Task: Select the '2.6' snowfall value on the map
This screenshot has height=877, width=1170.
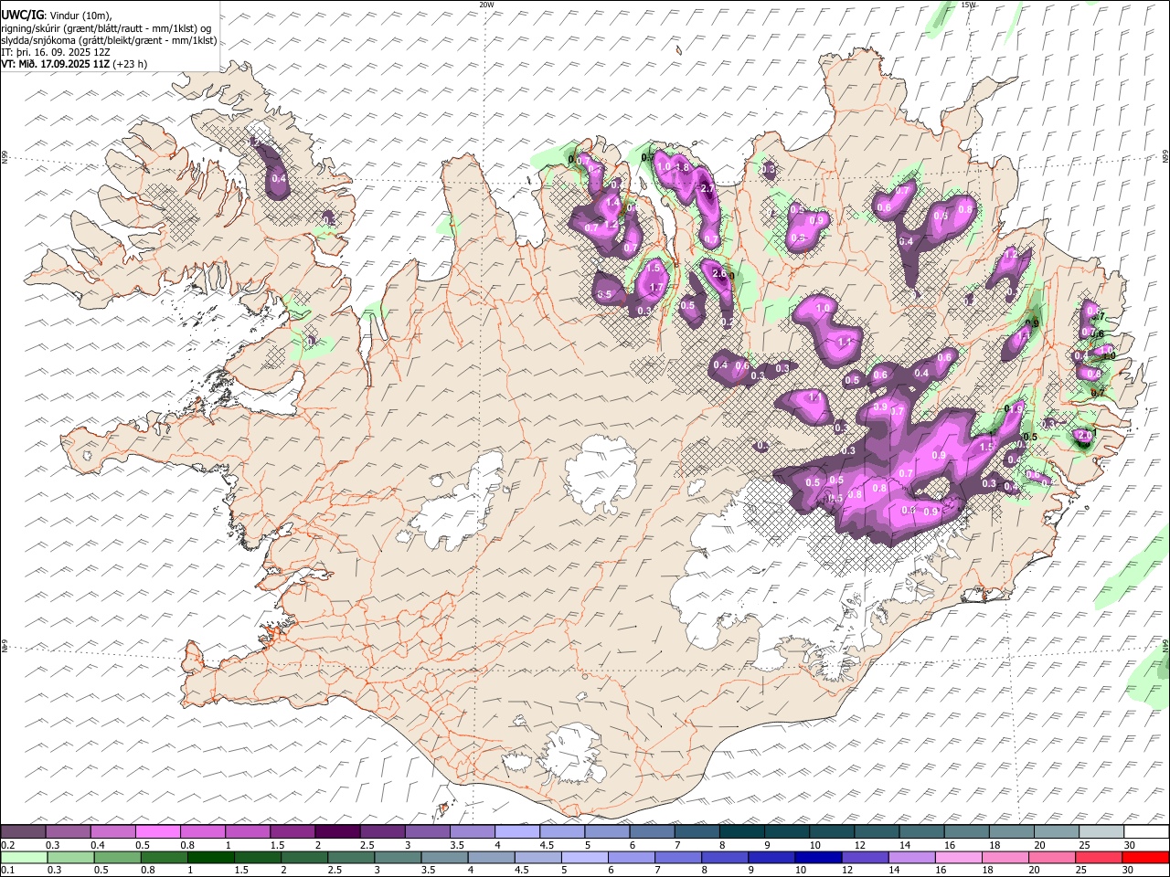Action: pos(719,274)
